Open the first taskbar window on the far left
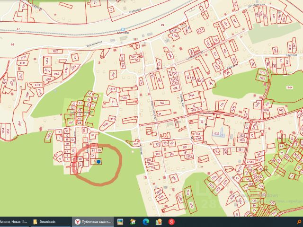This screenshot has width=303, height=227. coord(14,222)
